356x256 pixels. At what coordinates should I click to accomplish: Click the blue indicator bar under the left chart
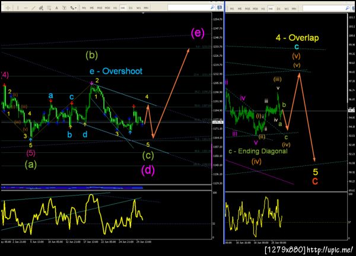tap(72, 187)
